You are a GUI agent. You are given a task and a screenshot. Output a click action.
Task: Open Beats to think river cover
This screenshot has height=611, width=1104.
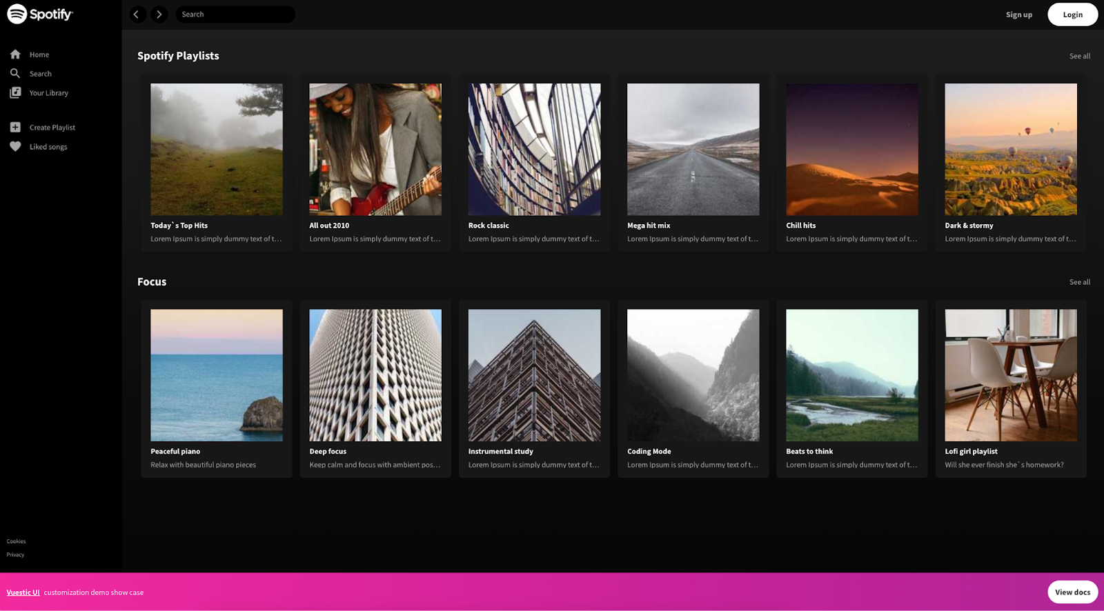[852, 375]
